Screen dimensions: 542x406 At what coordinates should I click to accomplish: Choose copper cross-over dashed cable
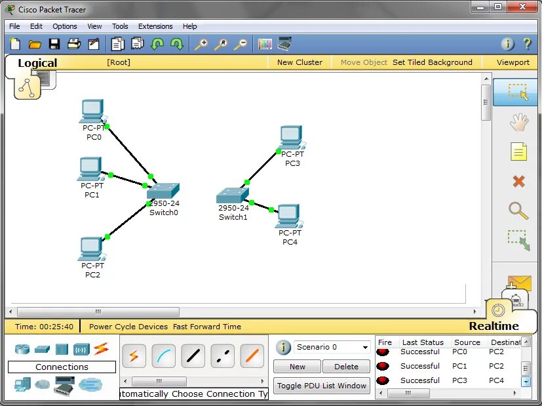coord(223,356)
